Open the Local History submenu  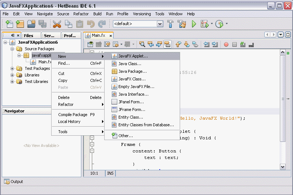[78, 122]
